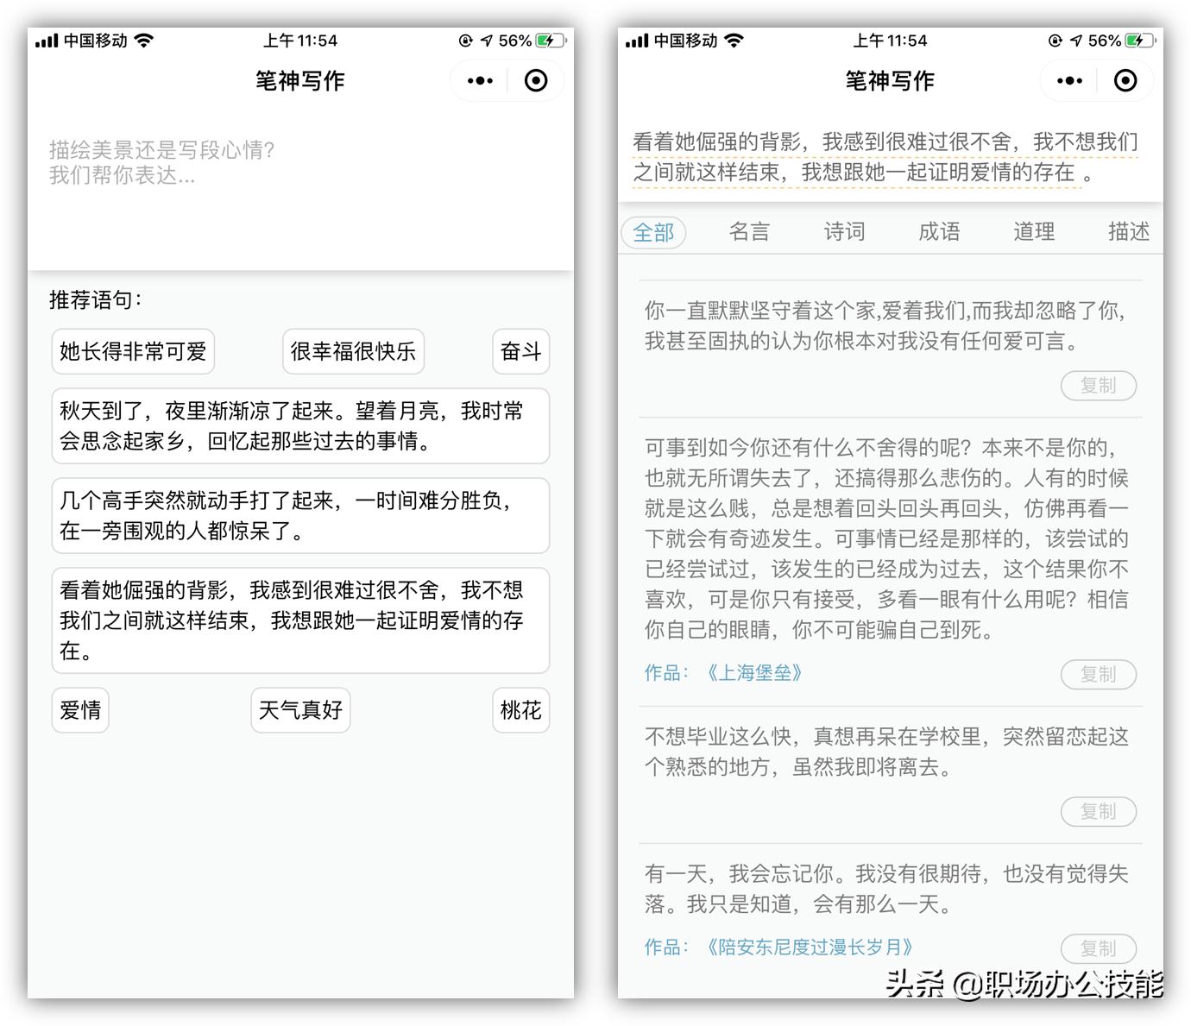Image resolution: width=1191 pixels, height=1026 pixels.
Task: Tap the capsule close circle icon on the left screen
Action: tap(535, 80)
